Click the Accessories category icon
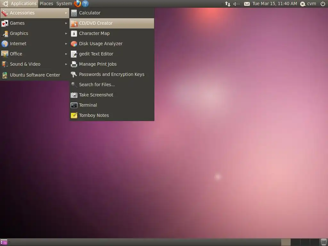Viewport: 328px width, 246px height. (x=4, y=13)
